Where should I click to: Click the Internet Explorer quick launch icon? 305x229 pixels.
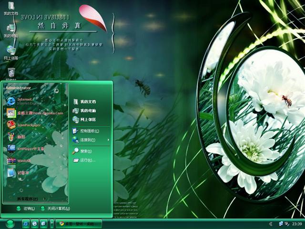tap(25, 224)
